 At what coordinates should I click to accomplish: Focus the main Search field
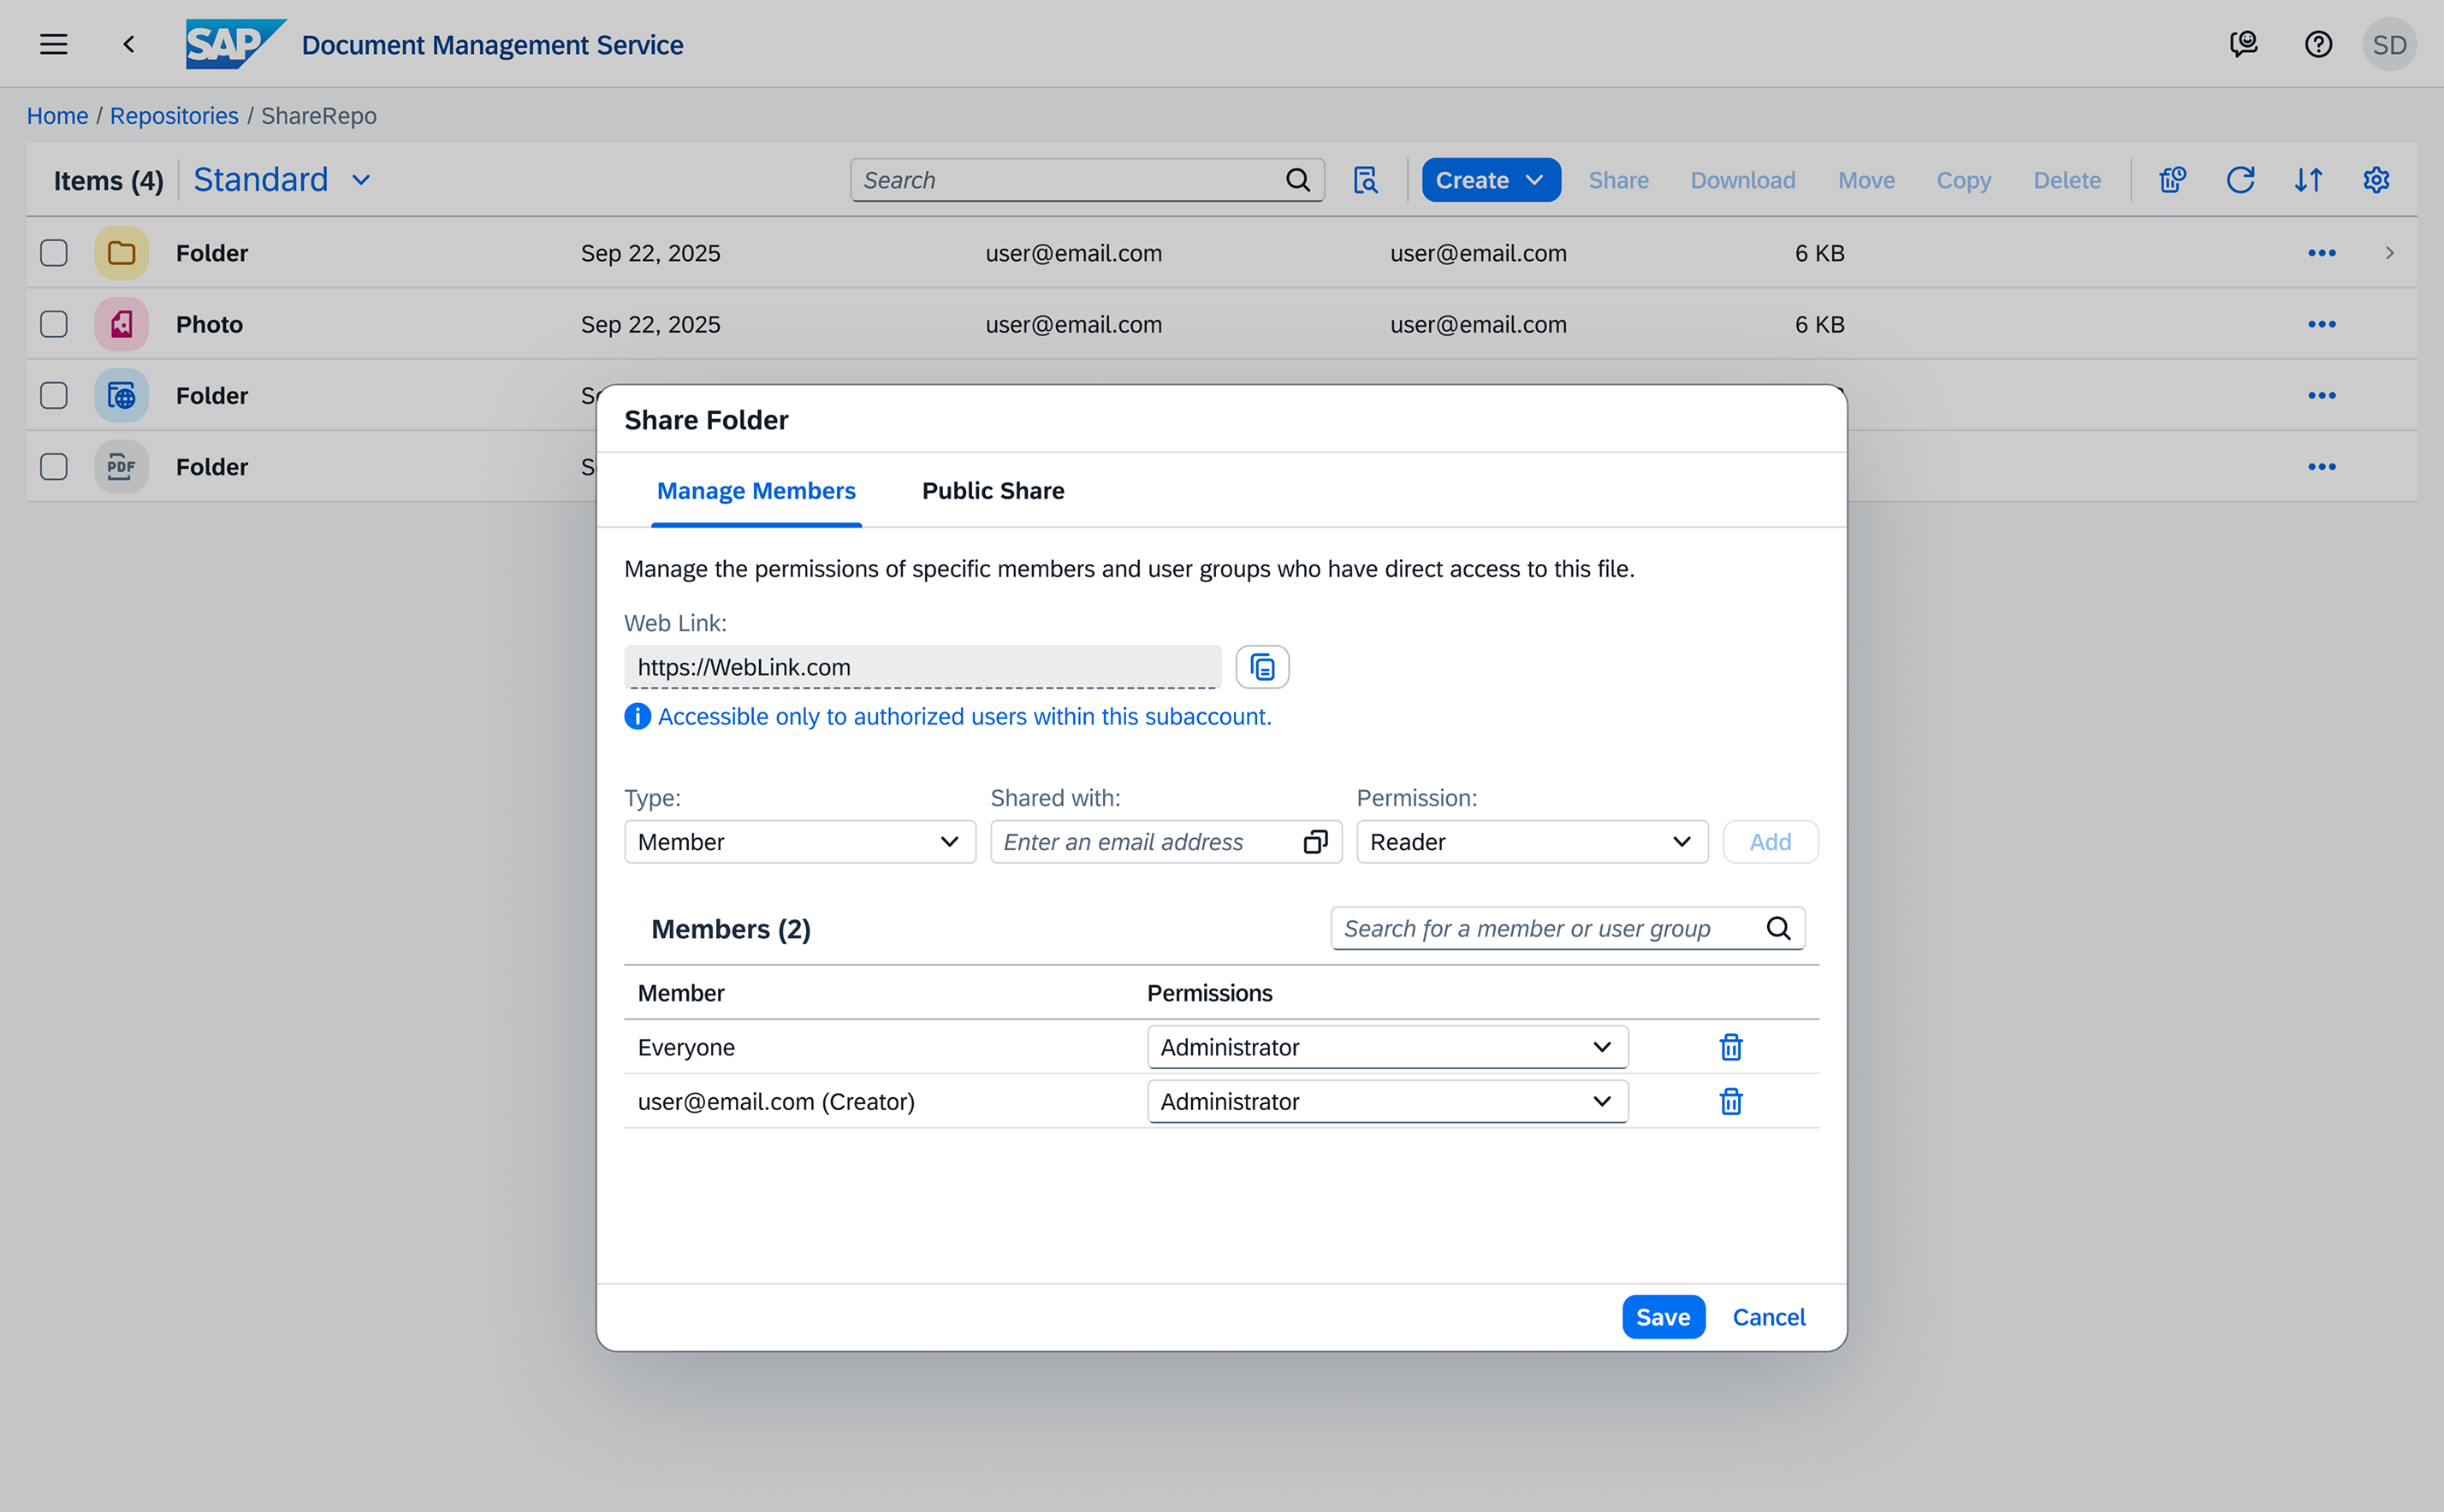(1088, 180)
